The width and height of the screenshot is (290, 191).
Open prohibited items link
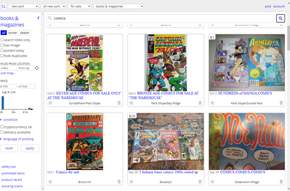tap(13, 173)
